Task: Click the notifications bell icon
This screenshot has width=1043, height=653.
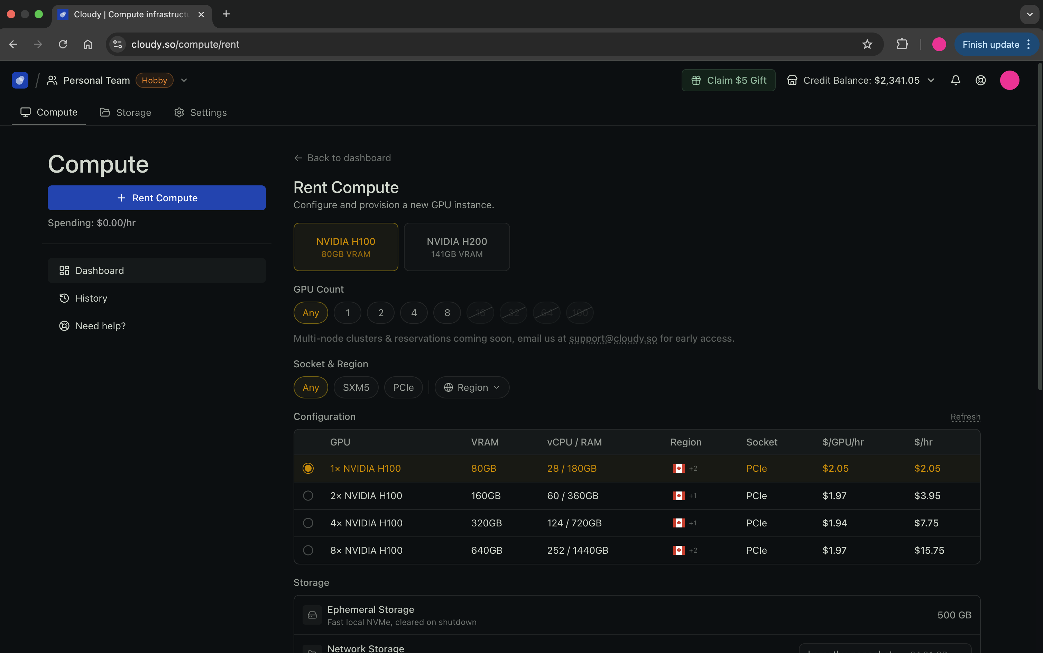Action: pos(956,80)
